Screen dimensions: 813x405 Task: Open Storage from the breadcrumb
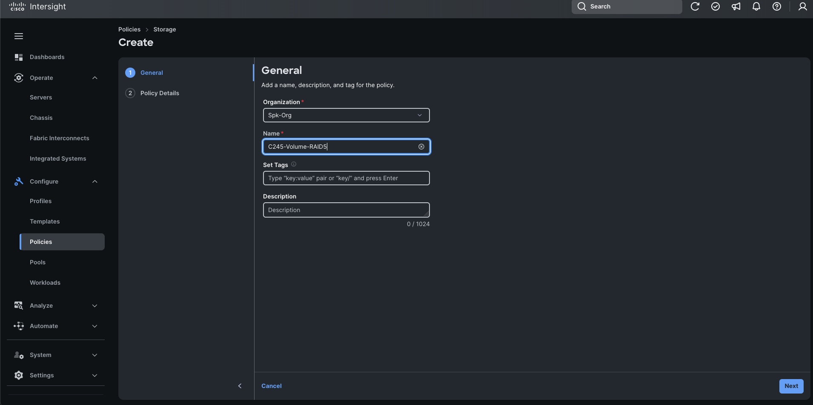coord(165,29)
